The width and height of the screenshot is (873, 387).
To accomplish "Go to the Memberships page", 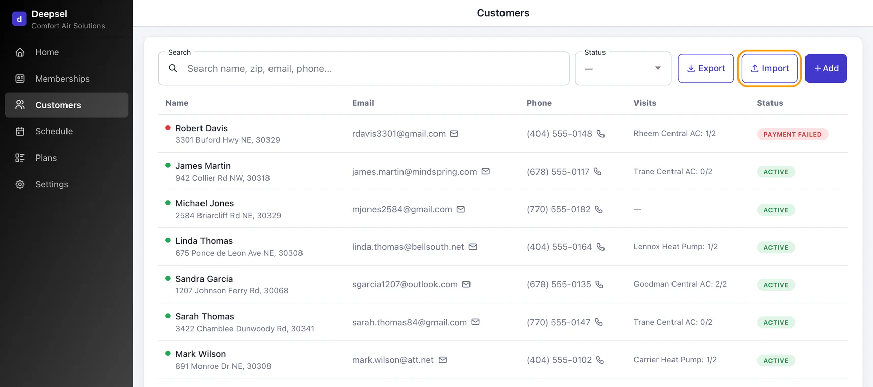I will 66,79.
